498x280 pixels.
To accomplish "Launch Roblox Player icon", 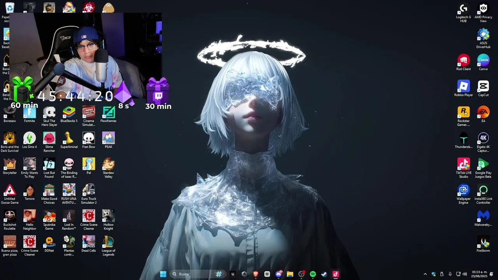I will click(x=463, y=89).
